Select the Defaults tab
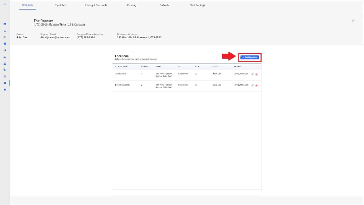 [165, 5]
